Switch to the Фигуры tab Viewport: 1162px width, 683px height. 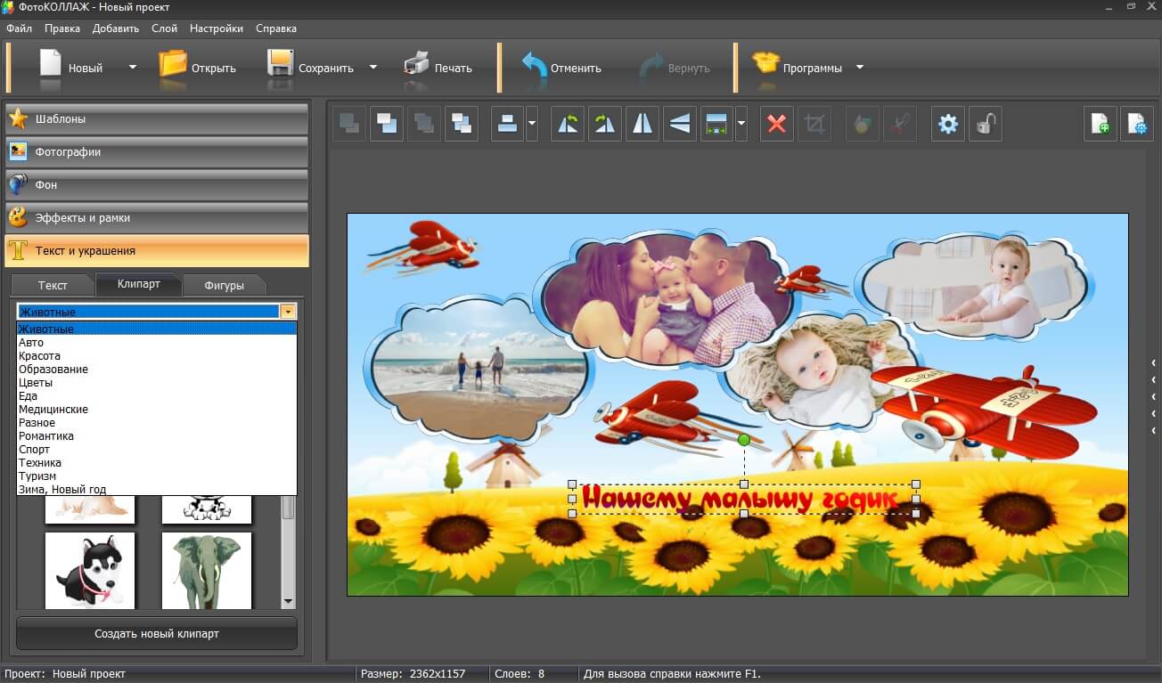224,285
